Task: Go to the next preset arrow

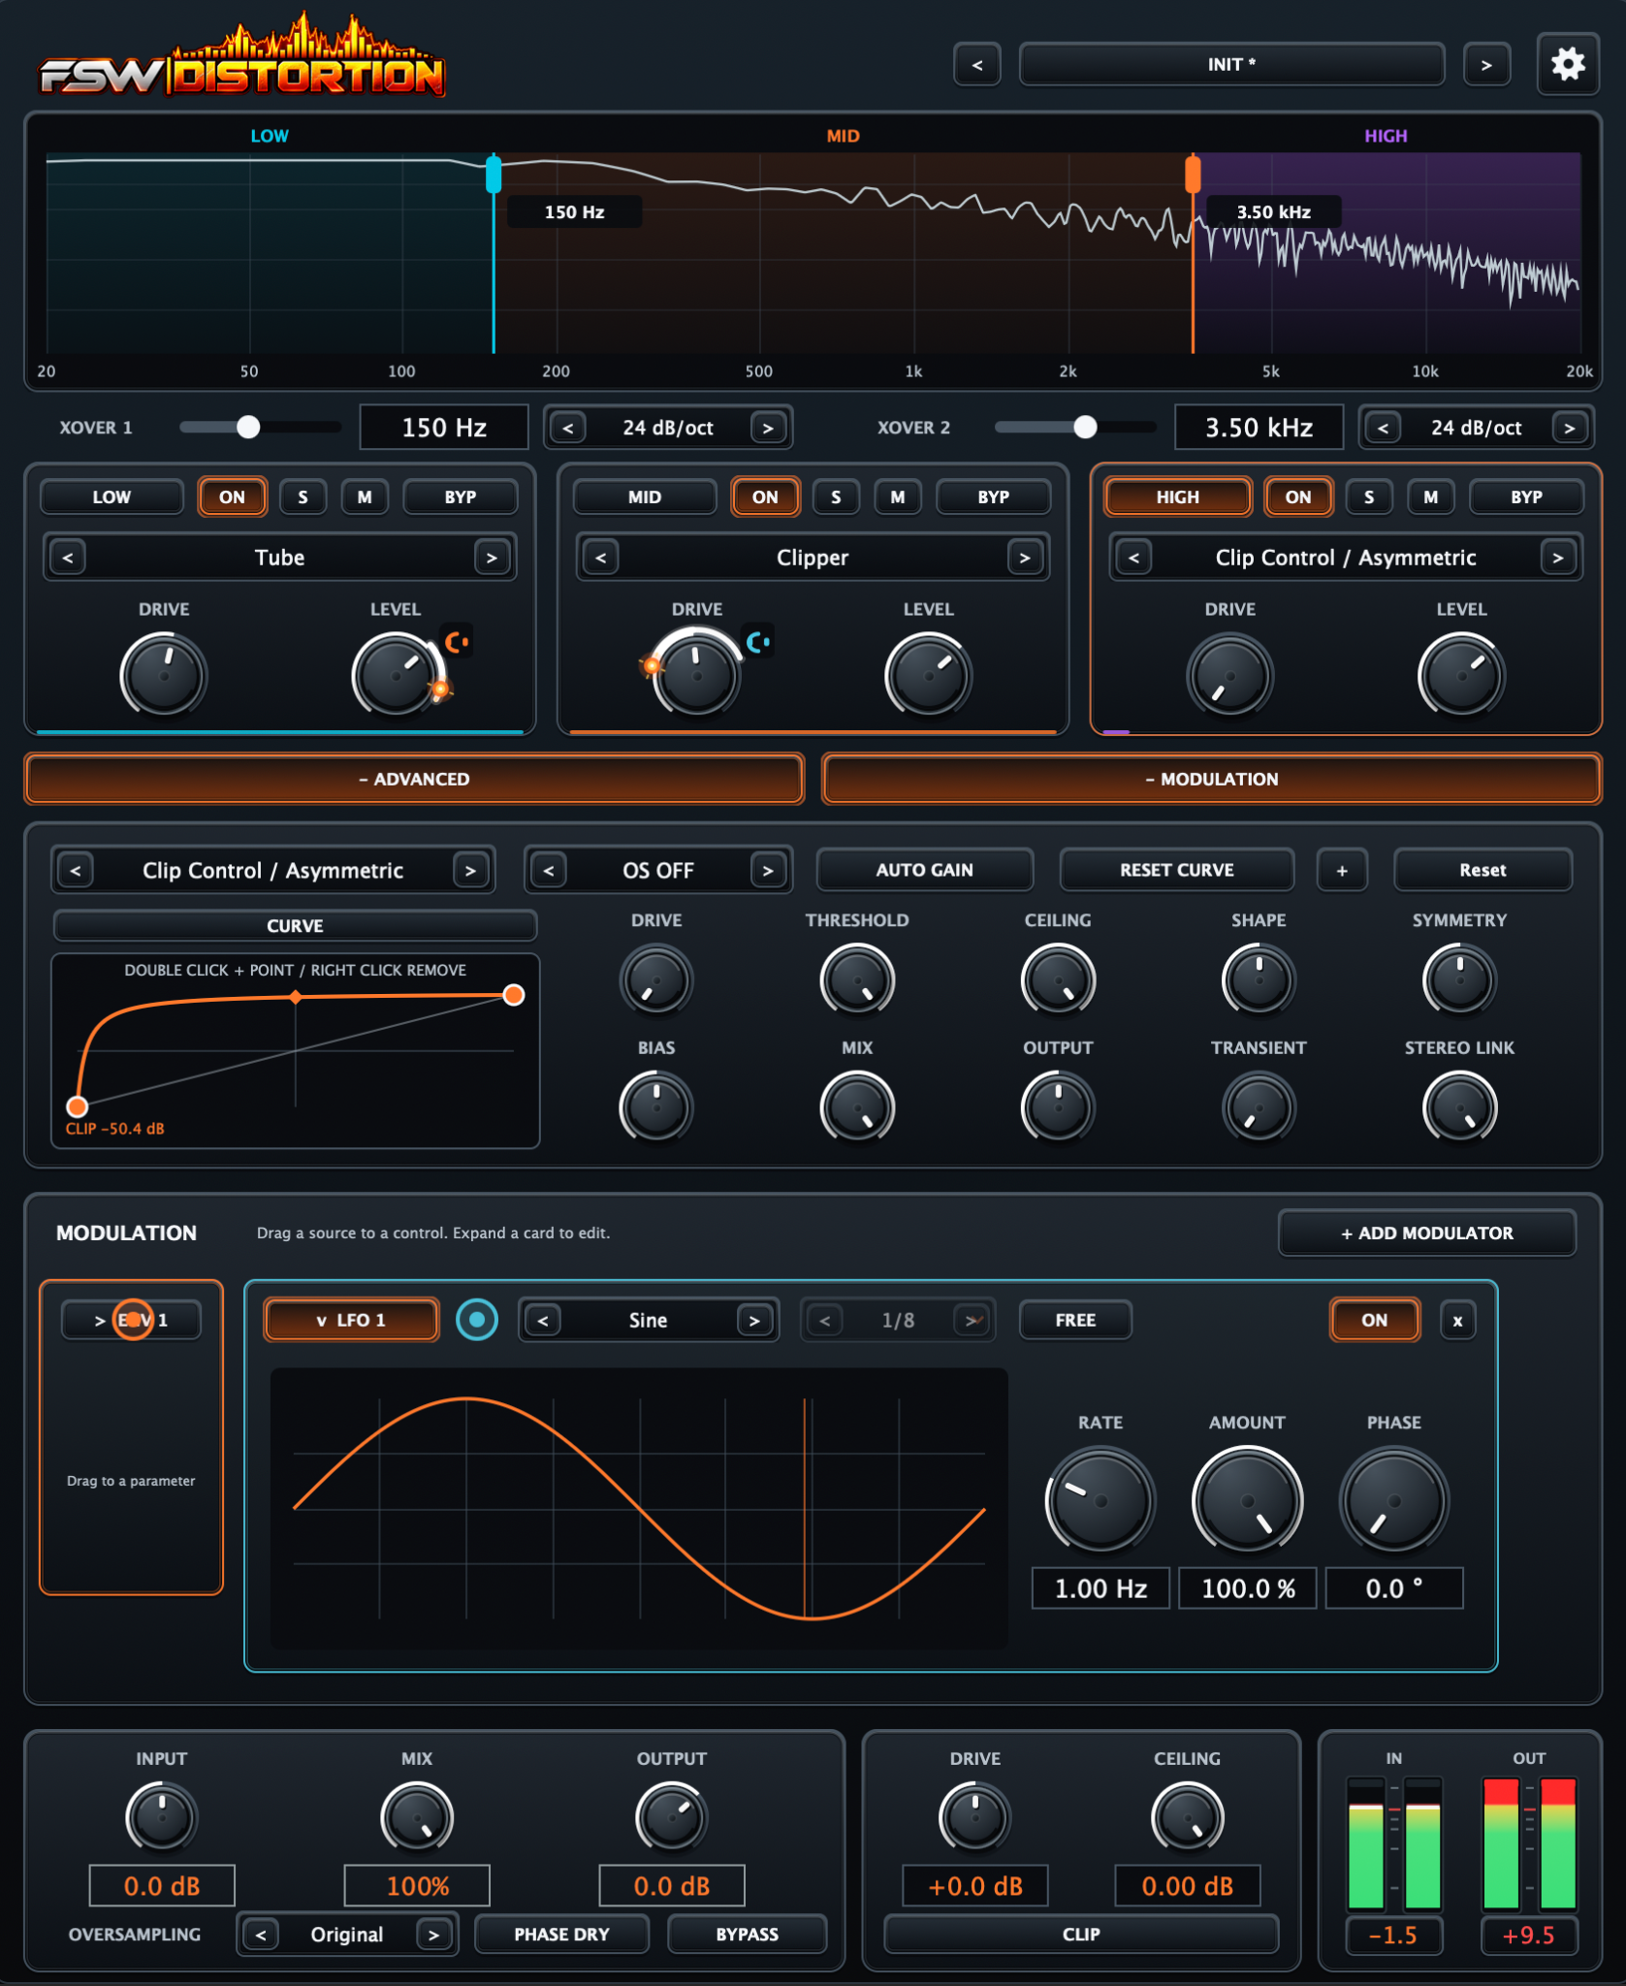Action: coord(1485,65)
